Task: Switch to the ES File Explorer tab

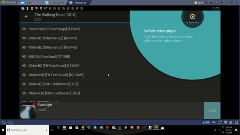Action: pos(55,3)
